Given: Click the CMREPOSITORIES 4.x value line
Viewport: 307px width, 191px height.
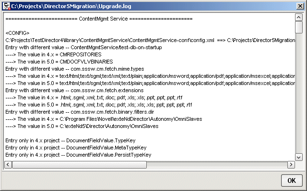Looking at the screenshot, I should 48,54.
